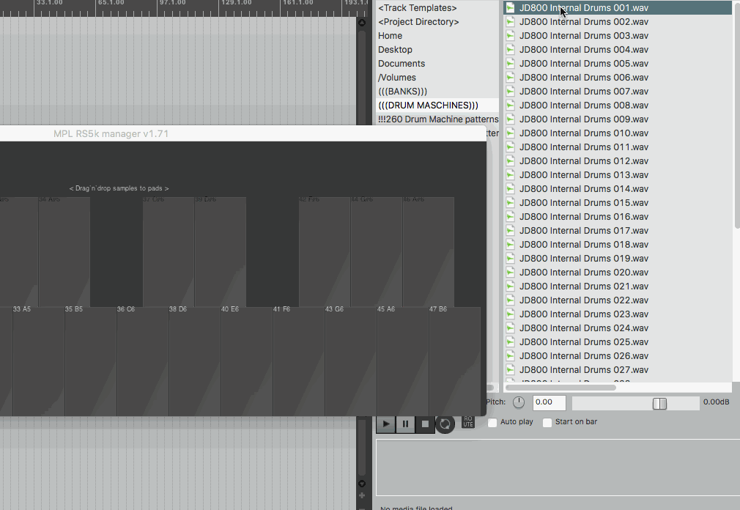Select the !!!260 Drum Machine patterns shortcut
Viewport: 740px width, 510px height.
pos(438,119)
